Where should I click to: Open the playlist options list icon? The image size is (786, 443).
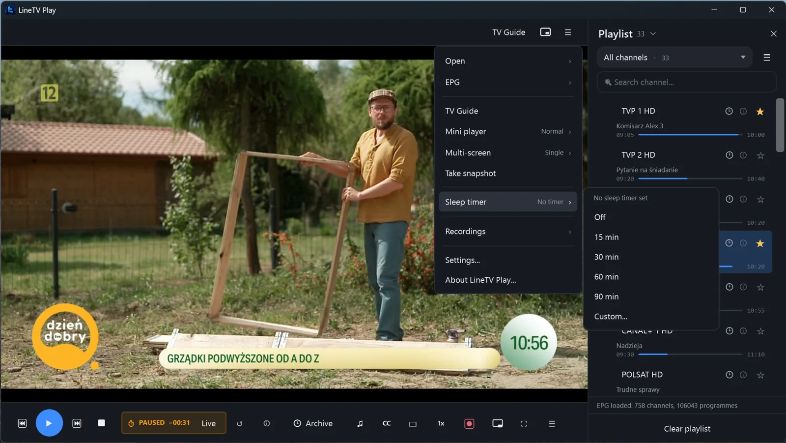click(767, 58)
